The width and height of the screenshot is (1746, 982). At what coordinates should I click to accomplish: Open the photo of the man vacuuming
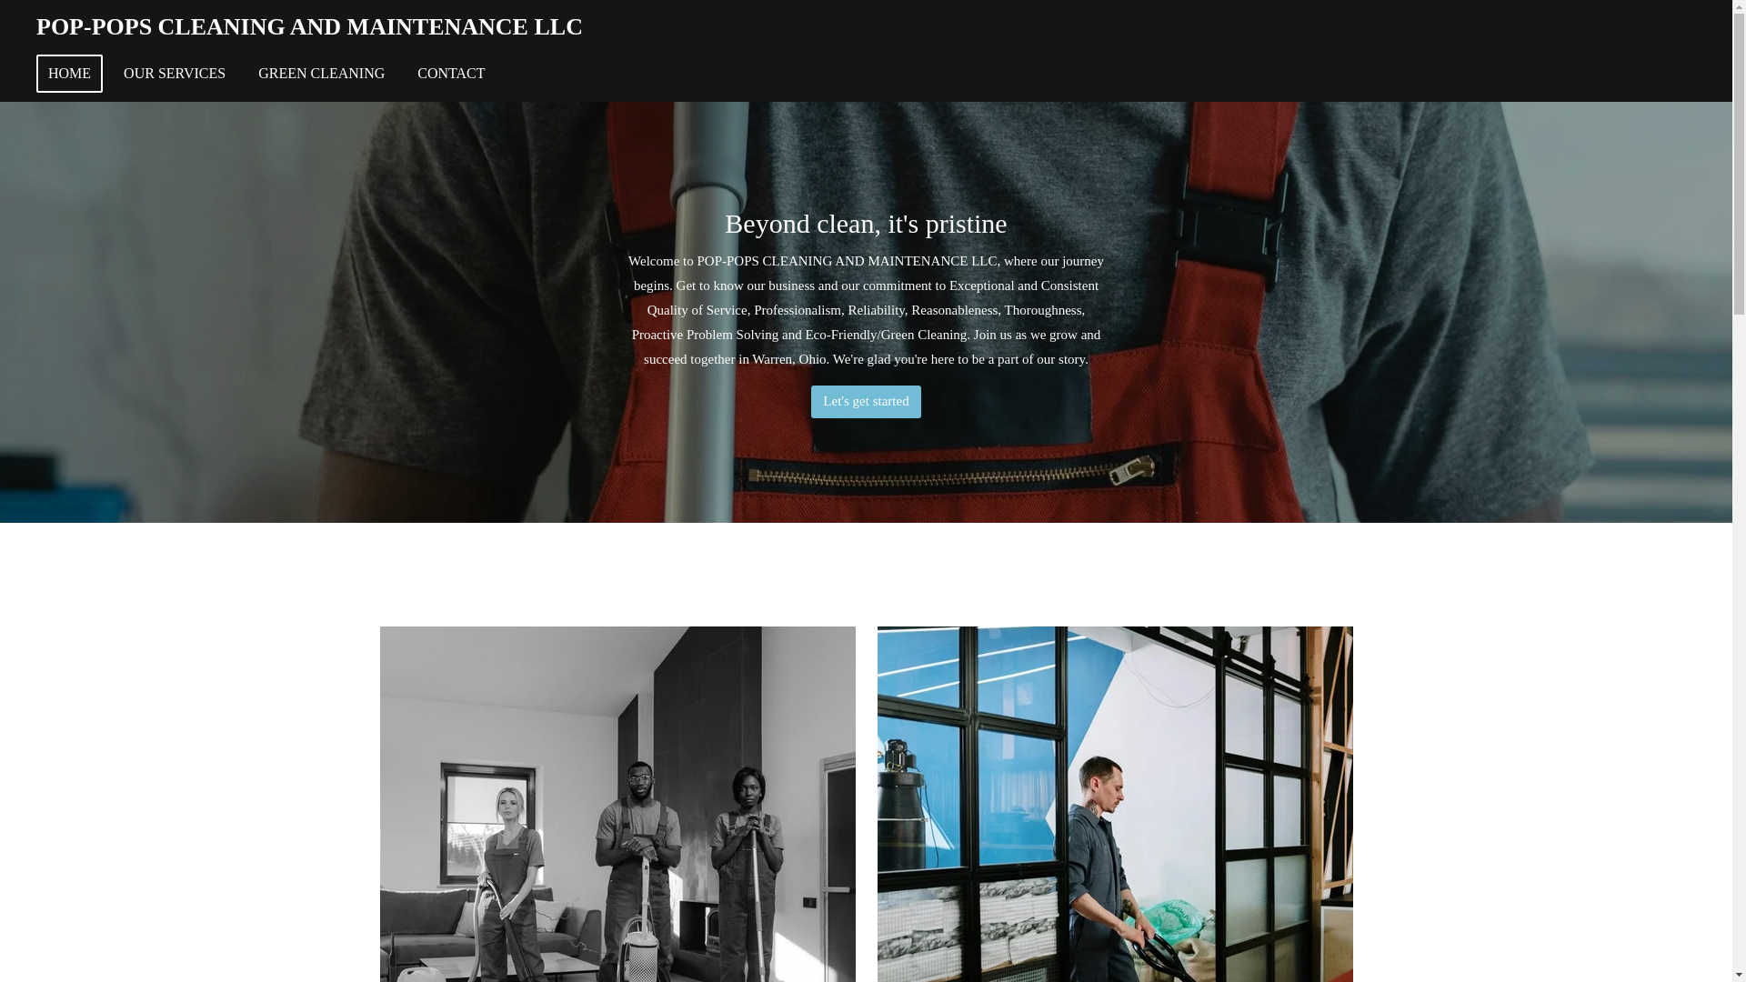pyautogui.click(x=1115, y=804)
